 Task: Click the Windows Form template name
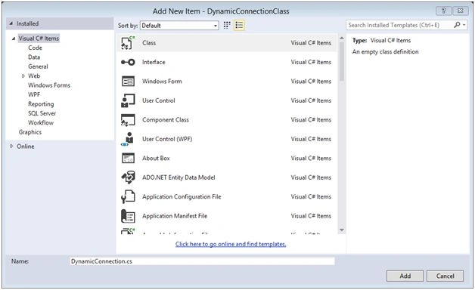(x=162, y=82)
